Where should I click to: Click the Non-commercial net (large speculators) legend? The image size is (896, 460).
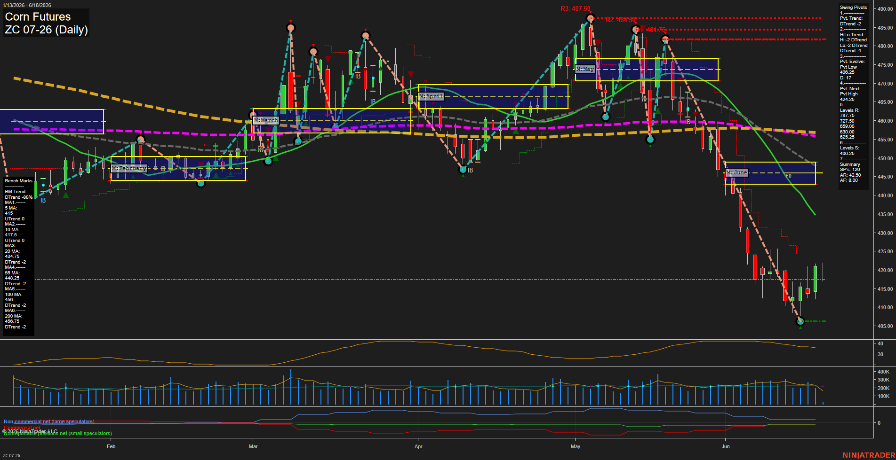point(49,422)
